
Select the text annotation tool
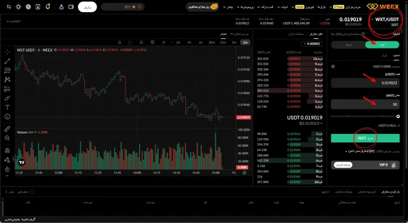coord(7,107)
